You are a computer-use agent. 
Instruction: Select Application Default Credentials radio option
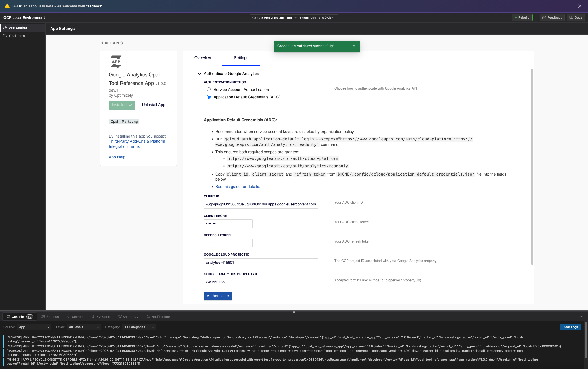209,97
